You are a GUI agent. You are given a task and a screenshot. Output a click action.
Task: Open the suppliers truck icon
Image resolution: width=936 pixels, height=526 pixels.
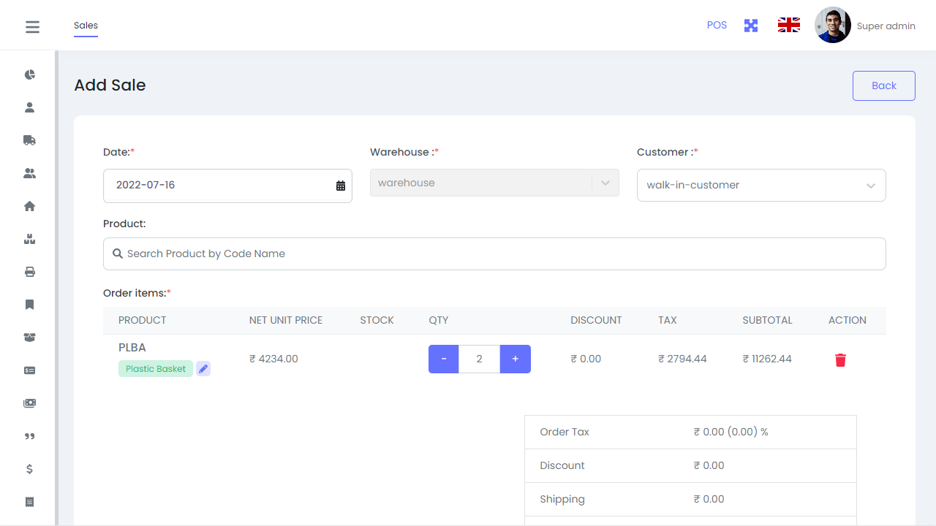[x=29, y=140]
